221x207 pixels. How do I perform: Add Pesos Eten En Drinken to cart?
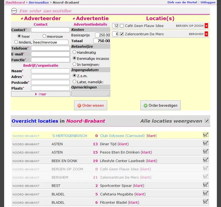tap(206, 151)
